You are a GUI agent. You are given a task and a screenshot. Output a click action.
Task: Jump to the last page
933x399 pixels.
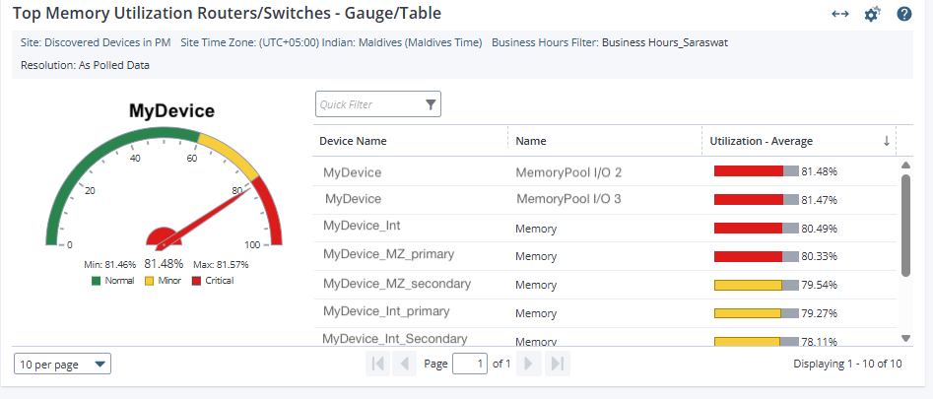click(x=557, y=365)
